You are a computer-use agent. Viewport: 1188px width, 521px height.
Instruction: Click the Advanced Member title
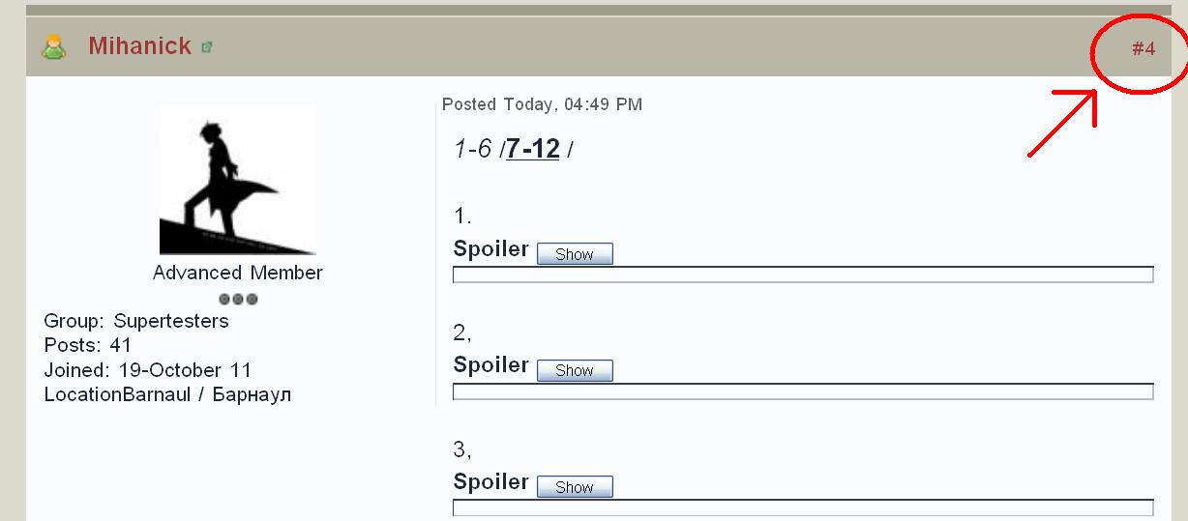(238, 273)
